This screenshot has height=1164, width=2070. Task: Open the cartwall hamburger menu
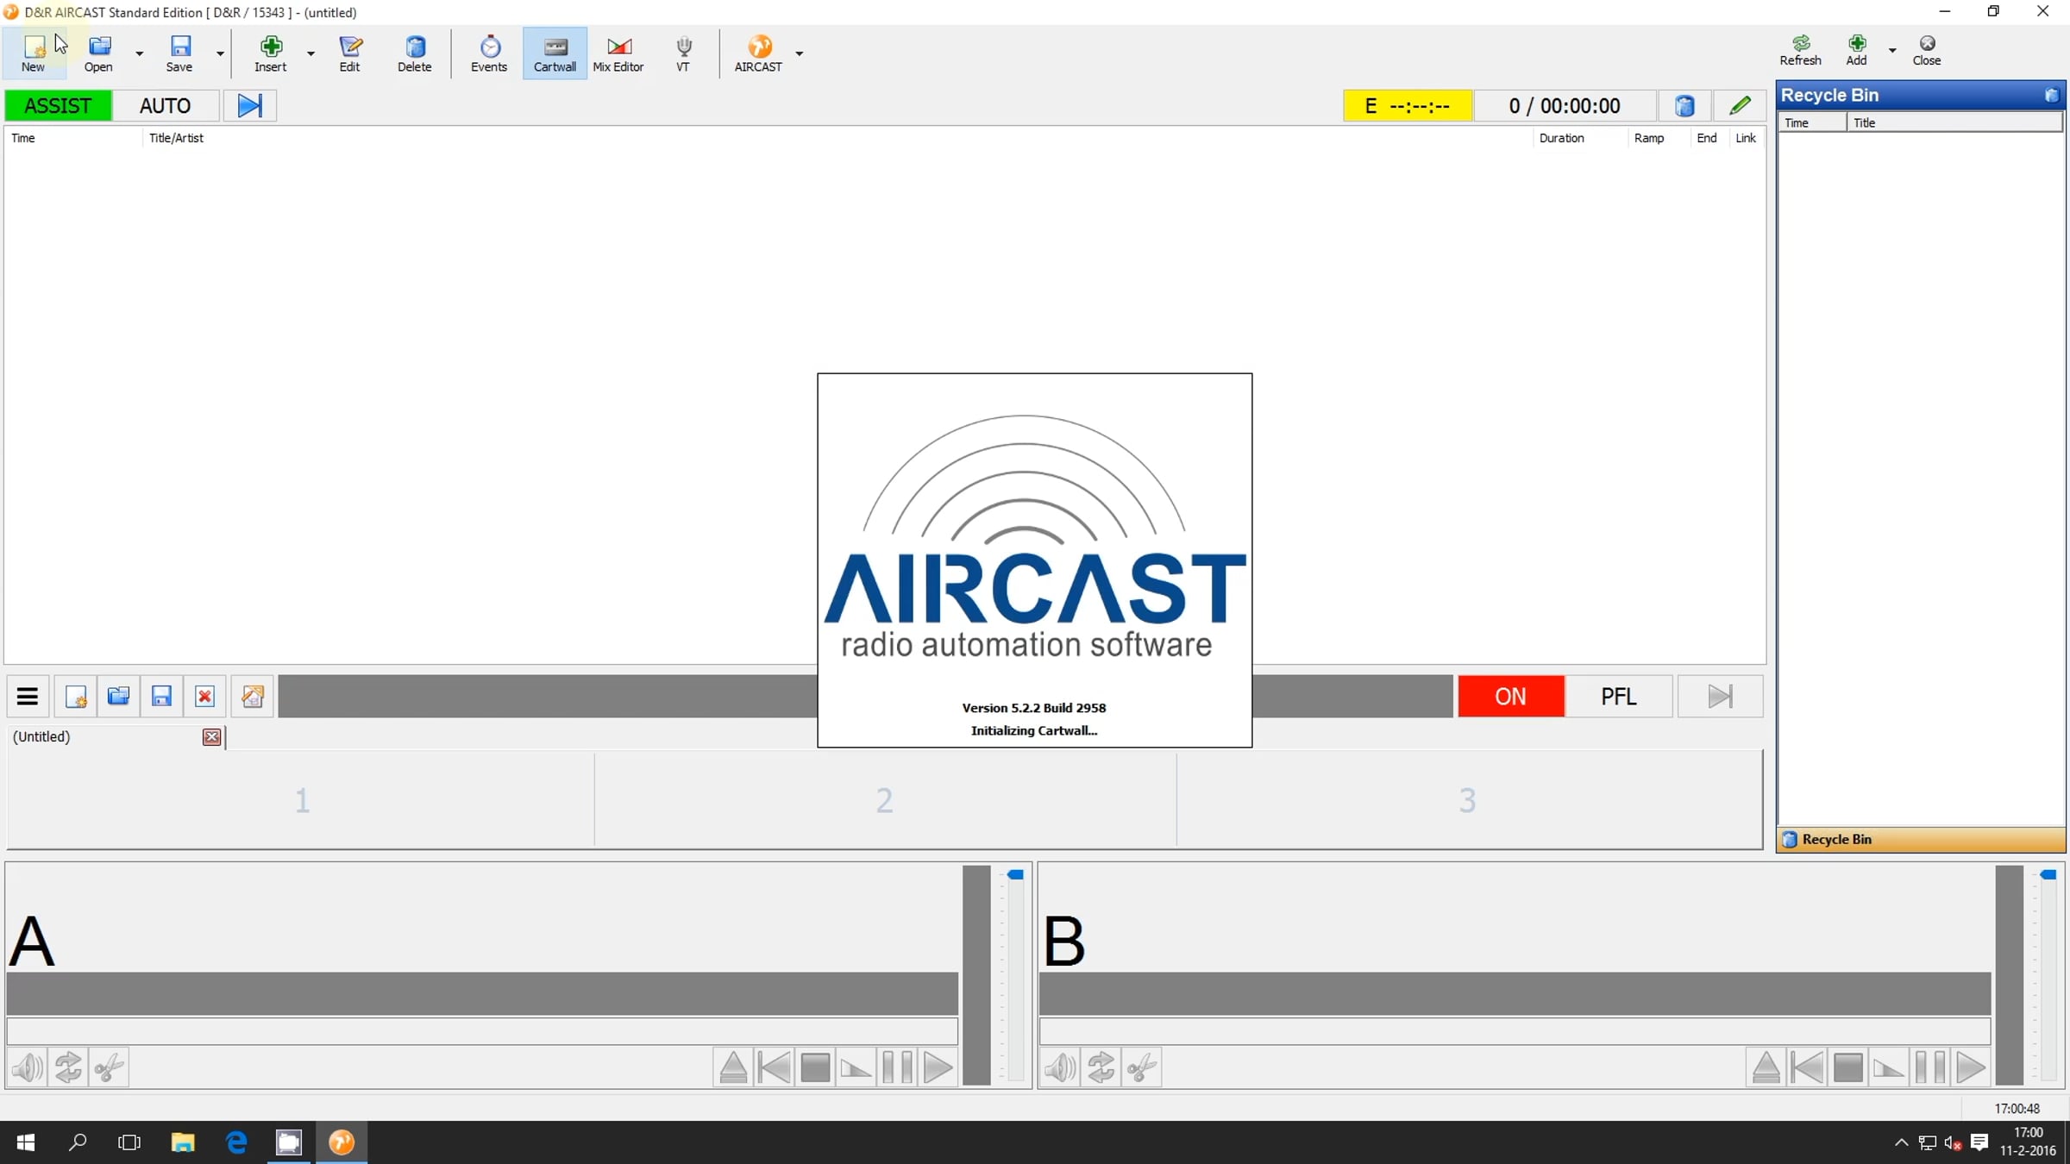pos(28,697)
